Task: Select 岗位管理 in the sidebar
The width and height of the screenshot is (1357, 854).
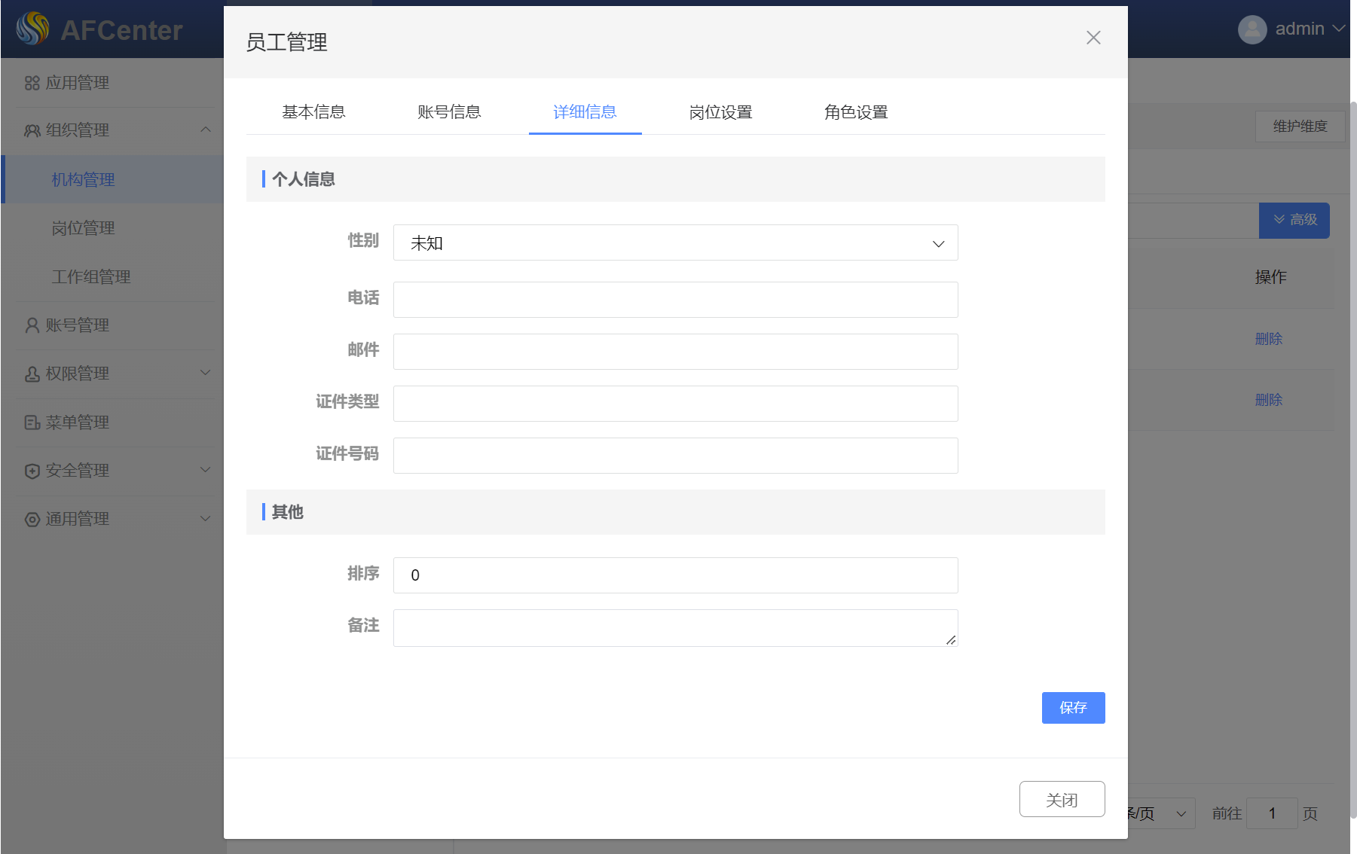Action: (x=83, y=228)
